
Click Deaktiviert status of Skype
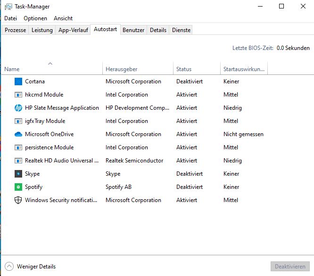pyautogui.click(x=190, y=174)
